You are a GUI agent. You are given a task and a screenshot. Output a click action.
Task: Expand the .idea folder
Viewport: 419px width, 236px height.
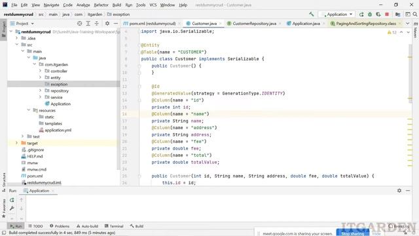pyautogui.click(x=17, y=38)
